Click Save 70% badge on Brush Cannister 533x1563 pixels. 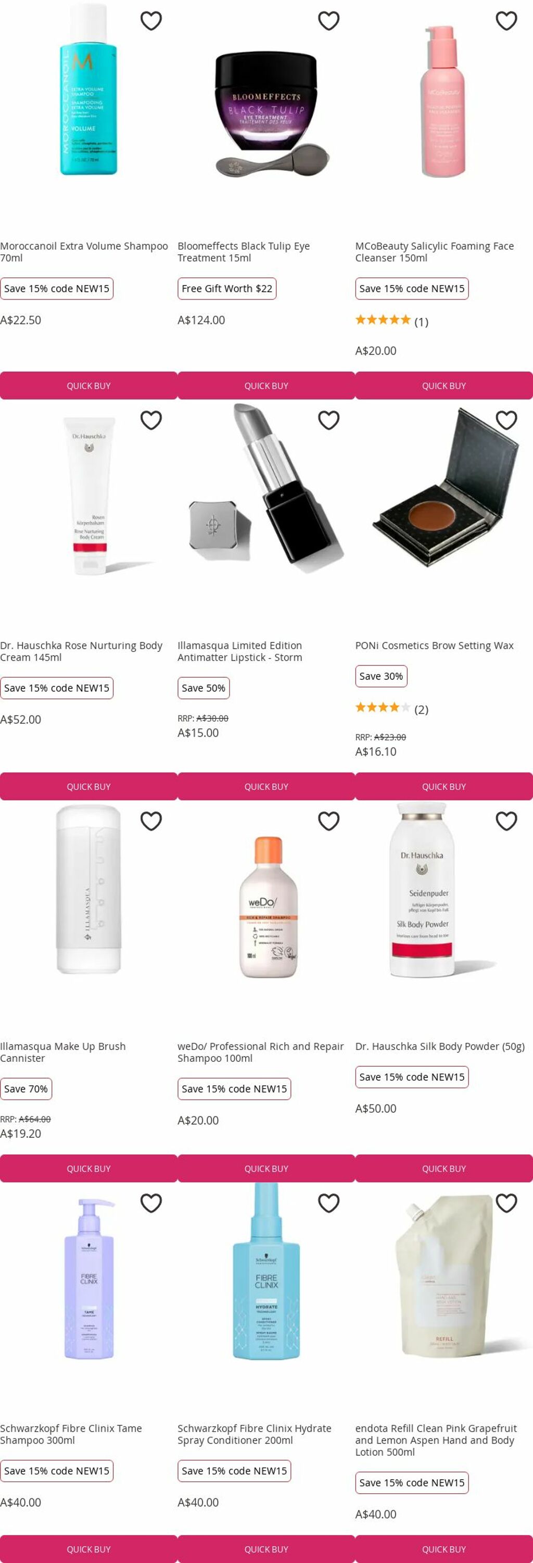point(26,1088)
